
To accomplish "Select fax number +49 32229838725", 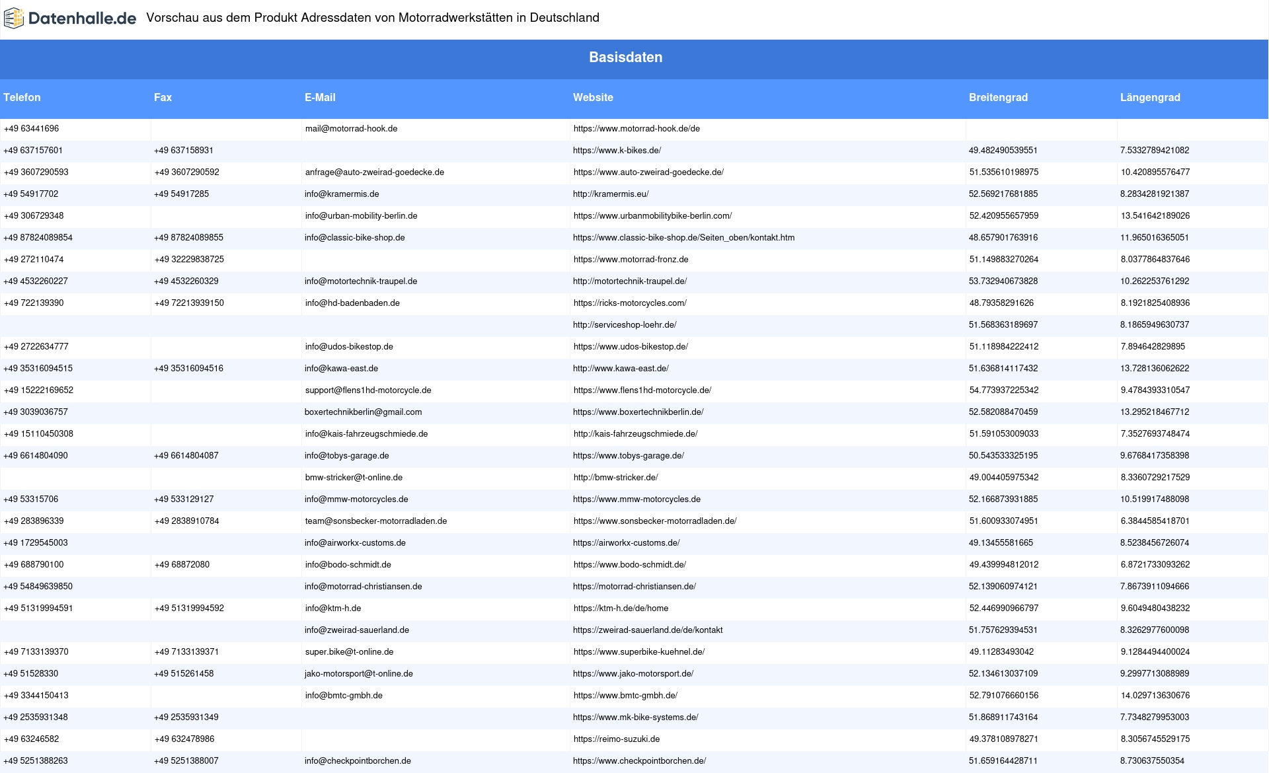I will [x=189, y=260].
